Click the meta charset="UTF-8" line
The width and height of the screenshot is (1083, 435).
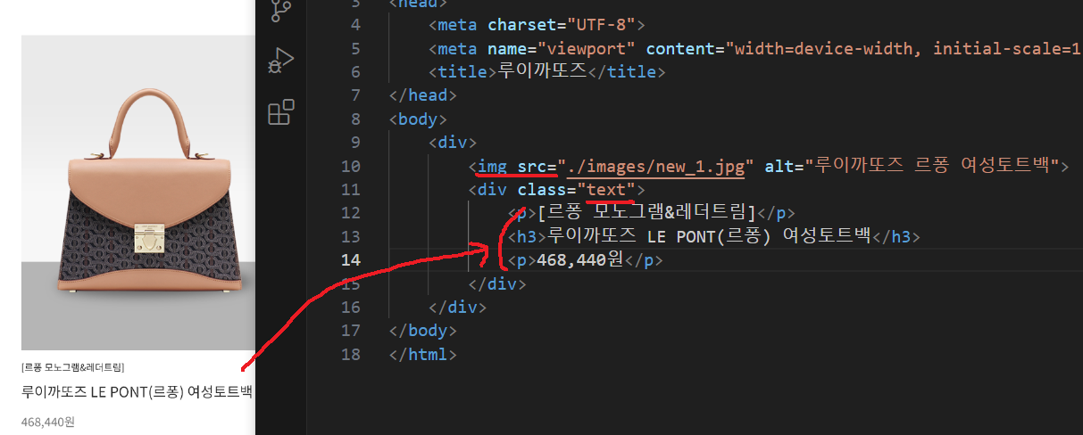tap(537, 24)
